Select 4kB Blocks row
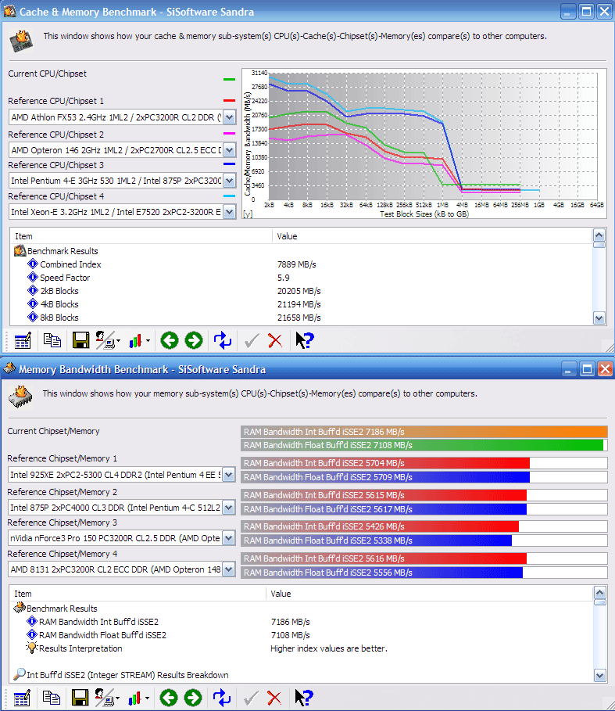 pyautogui.click(x=301, y=304)
